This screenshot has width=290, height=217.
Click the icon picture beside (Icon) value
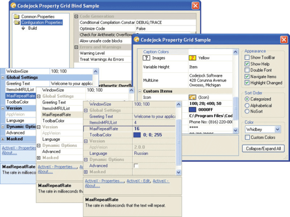click(x=193, y=97)
